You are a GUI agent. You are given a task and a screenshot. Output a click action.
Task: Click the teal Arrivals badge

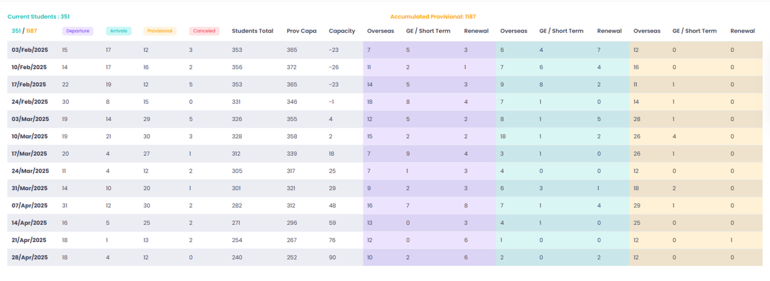point(118,31)
